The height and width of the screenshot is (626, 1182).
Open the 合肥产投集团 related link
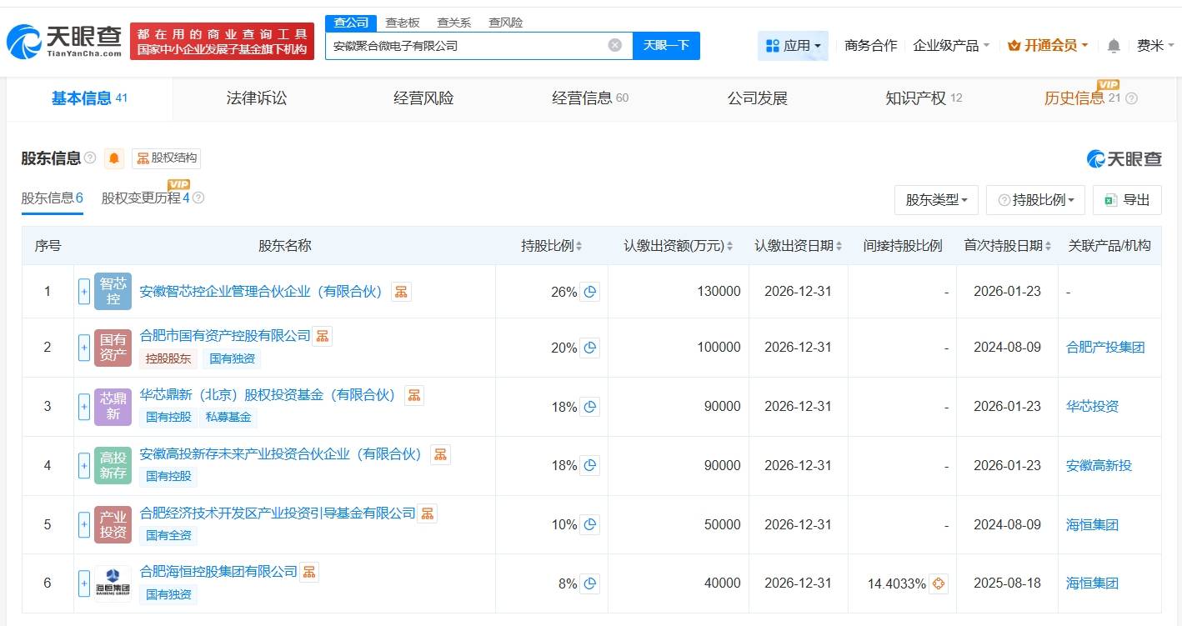click(1105, 348)
